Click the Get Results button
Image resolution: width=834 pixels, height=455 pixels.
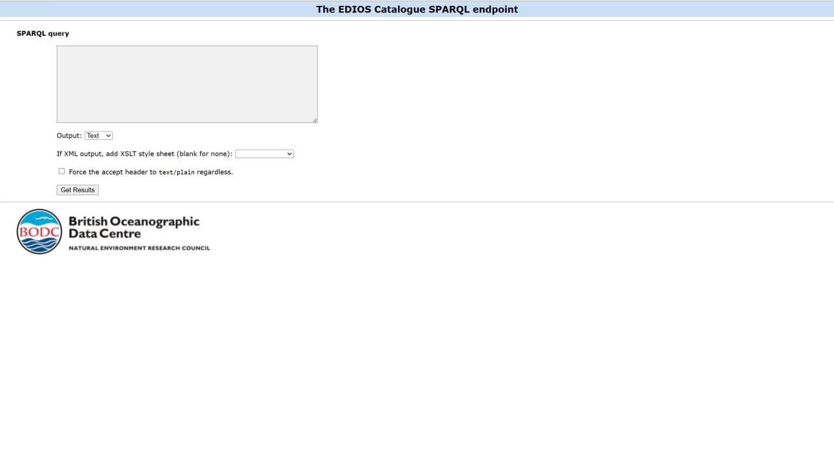point(77,189)
